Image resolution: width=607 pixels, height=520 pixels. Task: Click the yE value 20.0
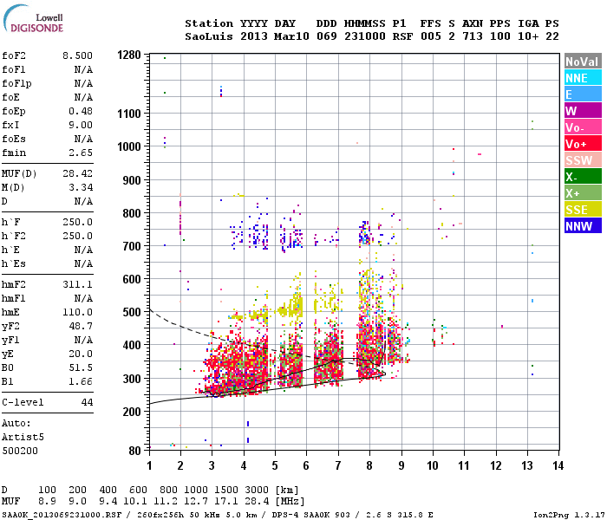(81, 354)
